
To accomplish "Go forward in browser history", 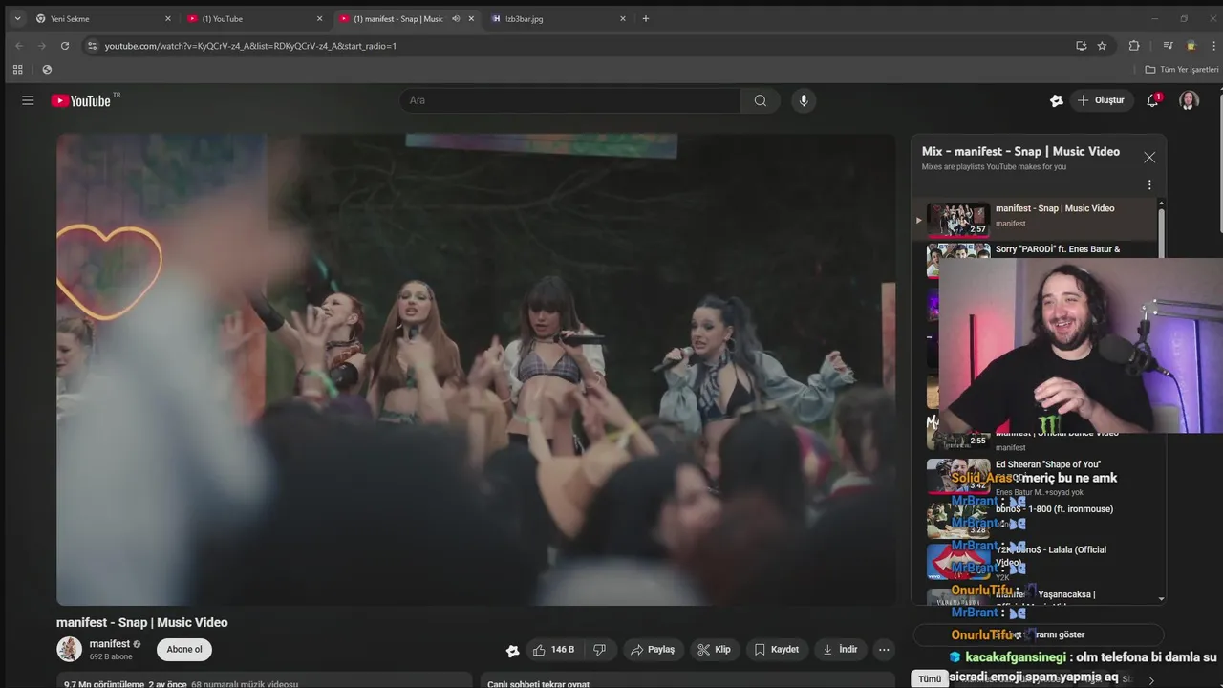I will 42,45.
